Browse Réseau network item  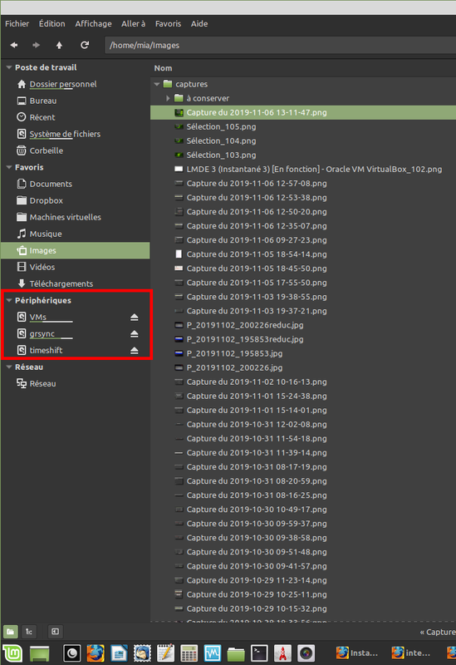tap(42, 383)
